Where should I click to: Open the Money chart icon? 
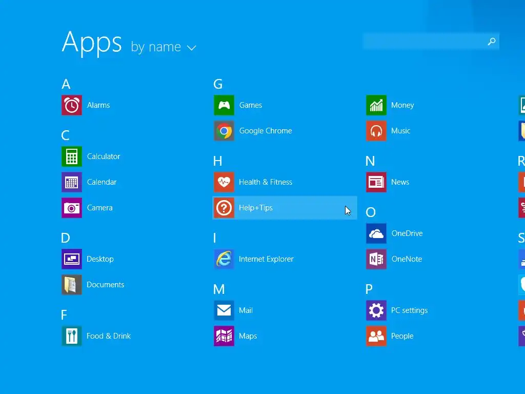coord(376,105)
